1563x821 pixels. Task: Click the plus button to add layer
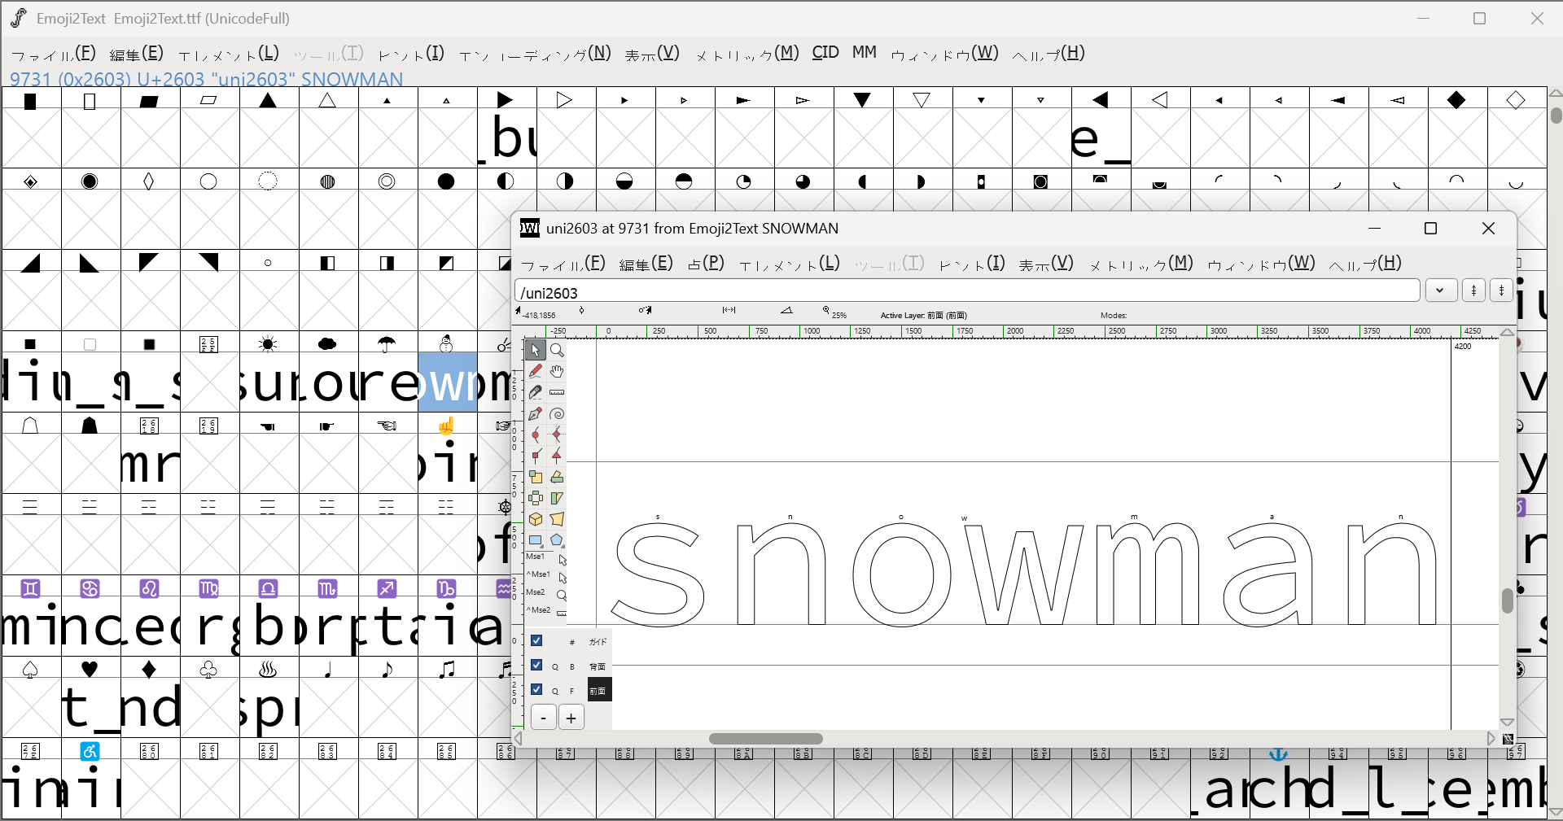pos(571,718)
